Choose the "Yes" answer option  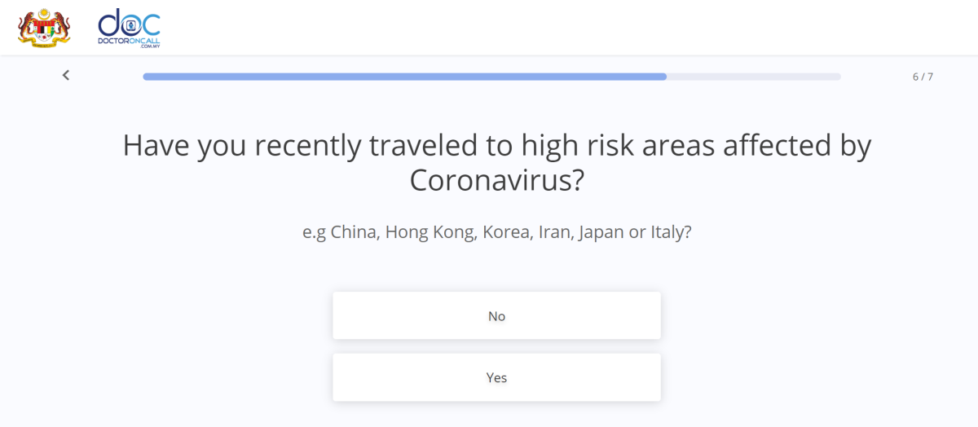(x=496, y=377)
